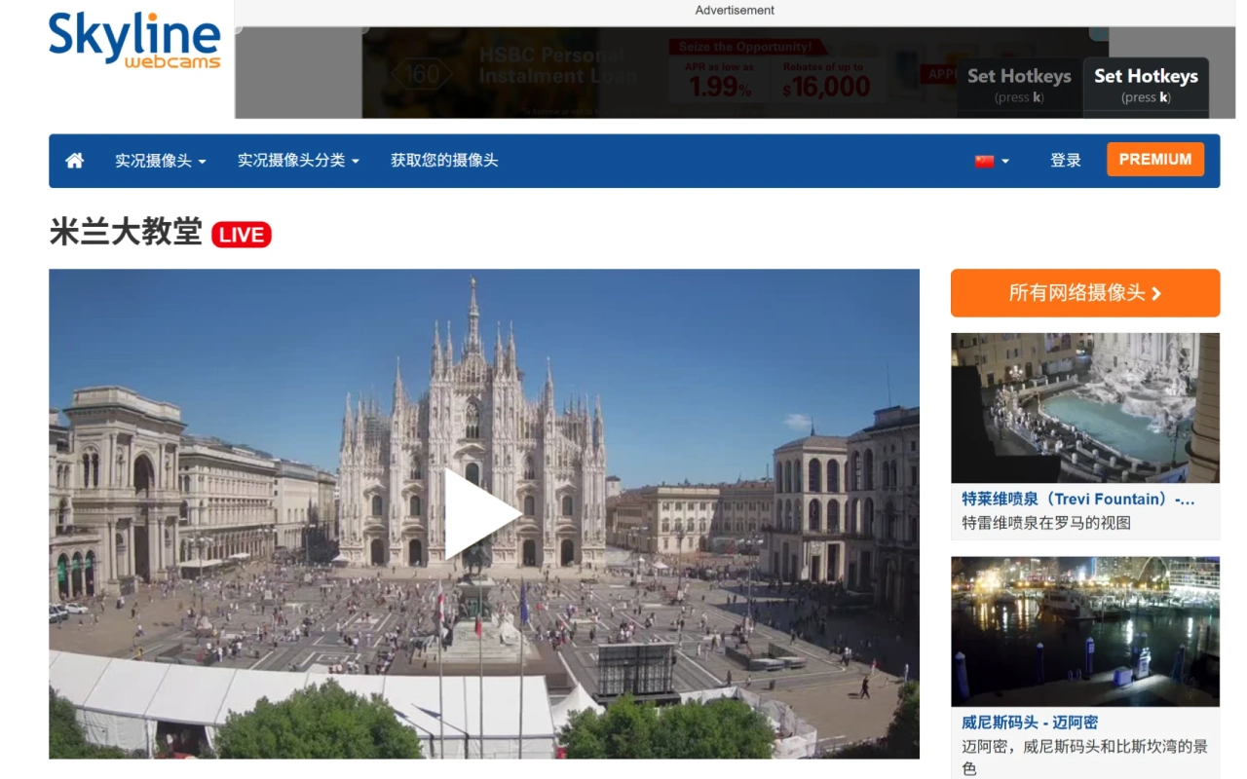Click 登录 to sign in
This screenshot has width=1247, height=779.
tap(1066, 161)
